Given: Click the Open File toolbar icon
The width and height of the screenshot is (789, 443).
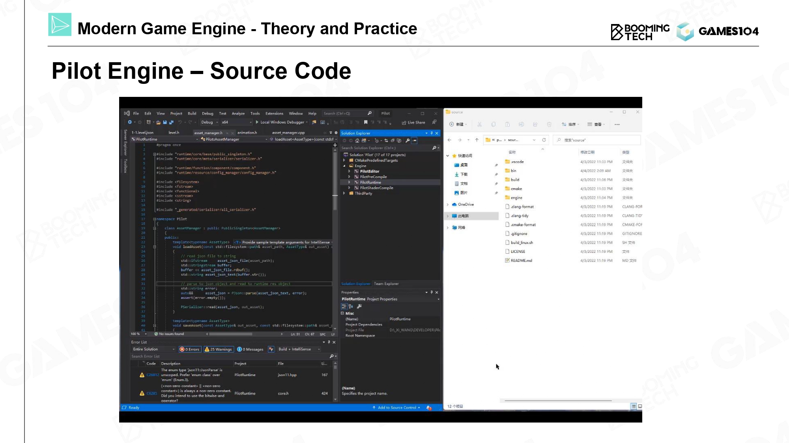Looking at the screenshot, I should click(158, 122).
